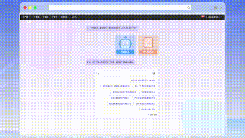This screenshot has width=245, height=138.
Task: Open the API item in the black navbar
Action: 74,17
